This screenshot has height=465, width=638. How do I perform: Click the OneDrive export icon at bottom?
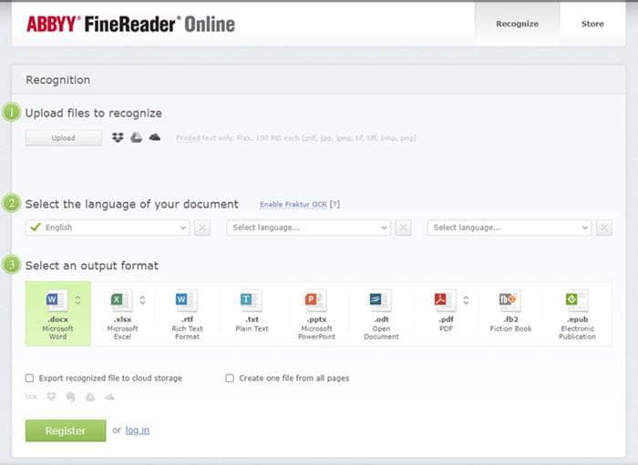[x=110, y=397]
